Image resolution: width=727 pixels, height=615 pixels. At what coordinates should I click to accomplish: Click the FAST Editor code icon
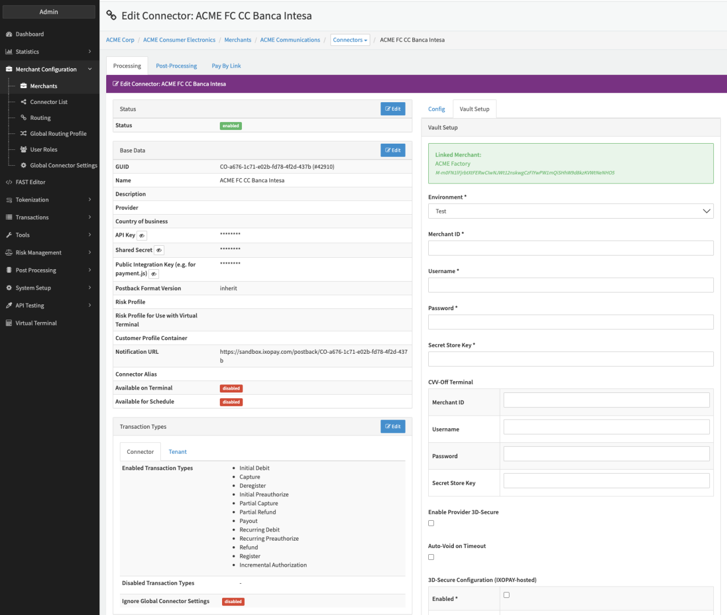click(x=9, y=182)
